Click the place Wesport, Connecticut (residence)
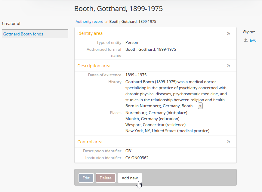 pos(156,125)
